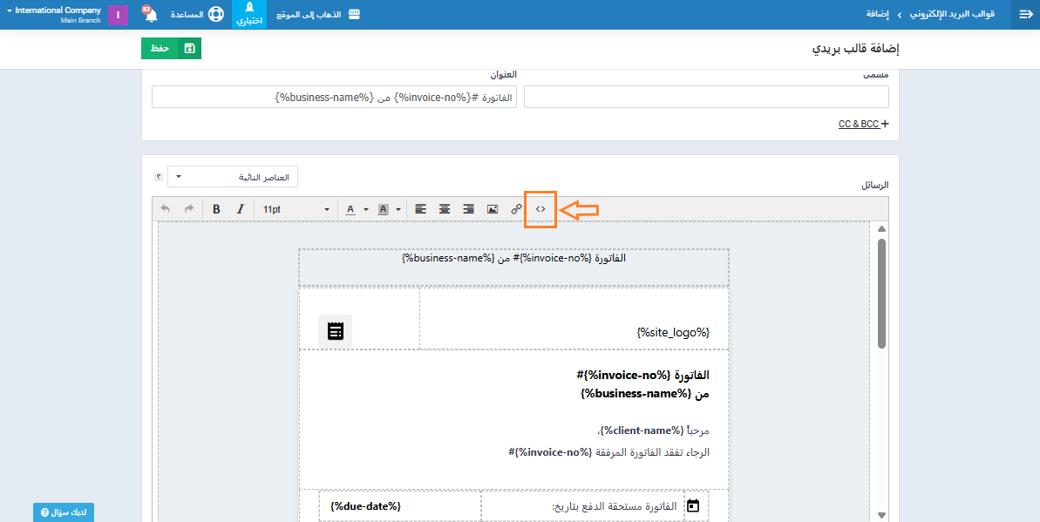The height and width of the screenshot is (522, 1040).
Task: Open the source code editor button
Action: (x=540, y=209)
